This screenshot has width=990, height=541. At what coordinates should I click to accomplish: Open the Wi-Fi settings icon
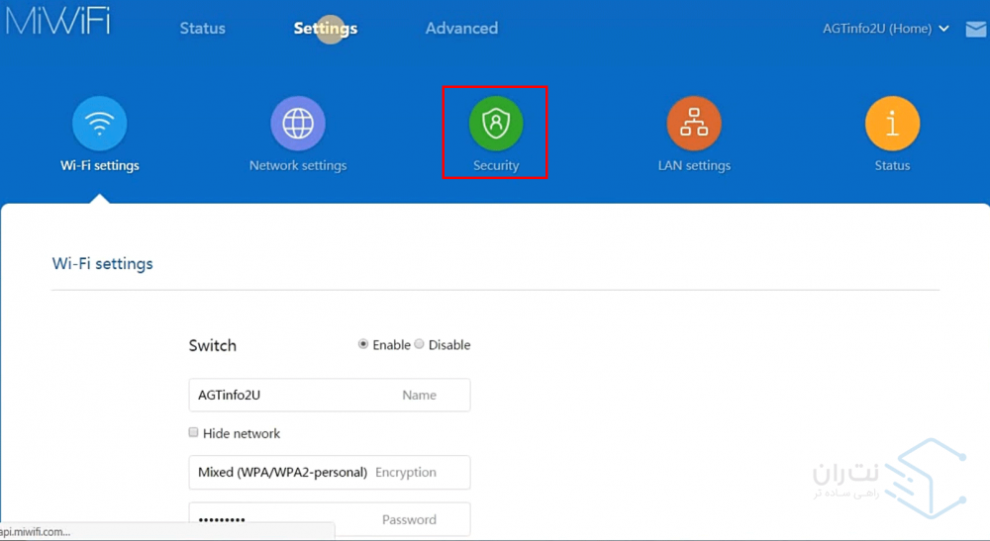(99, 124)
